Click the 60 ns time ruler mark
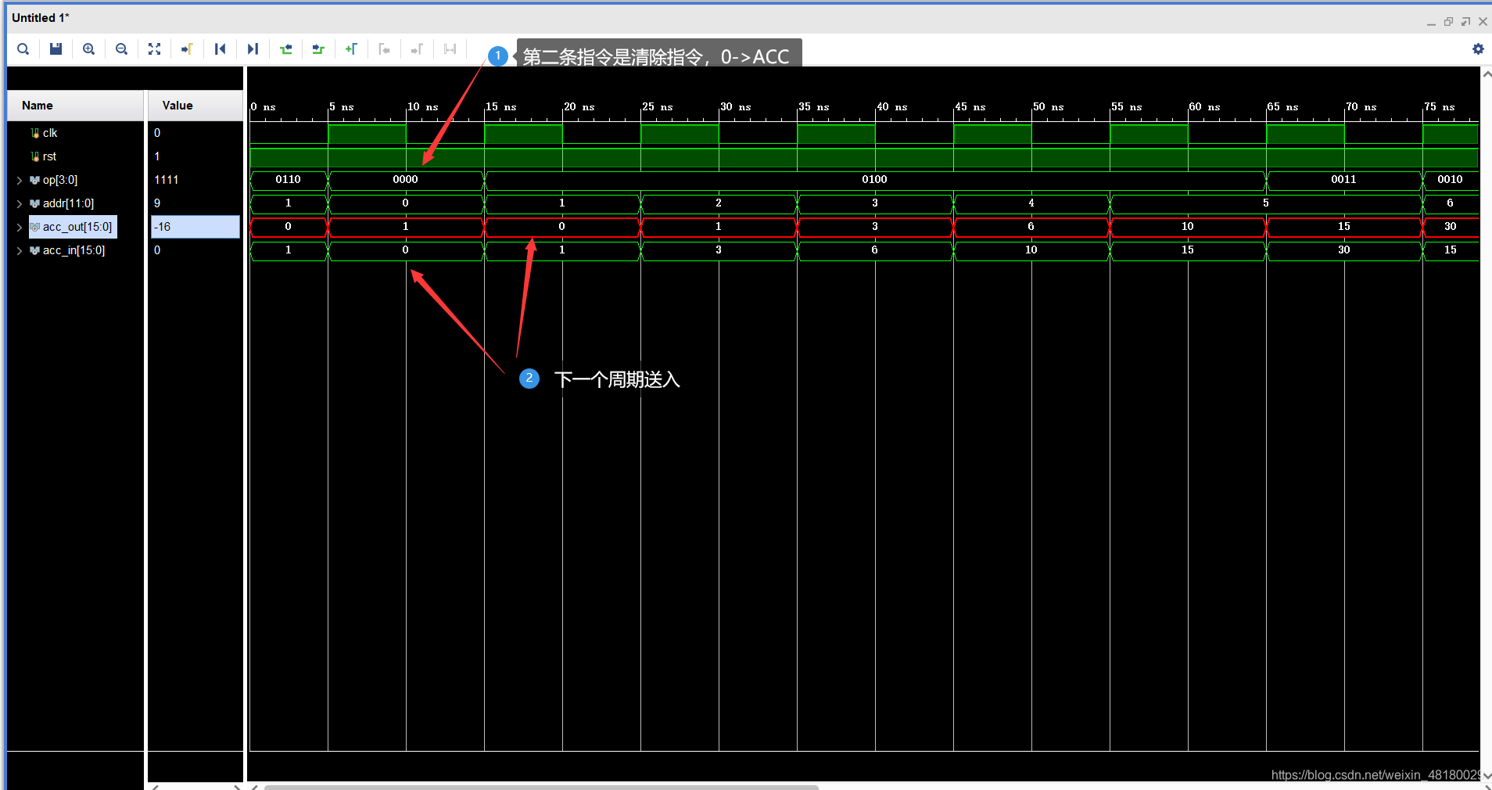1492x790 pixels. coord(1205,107)
